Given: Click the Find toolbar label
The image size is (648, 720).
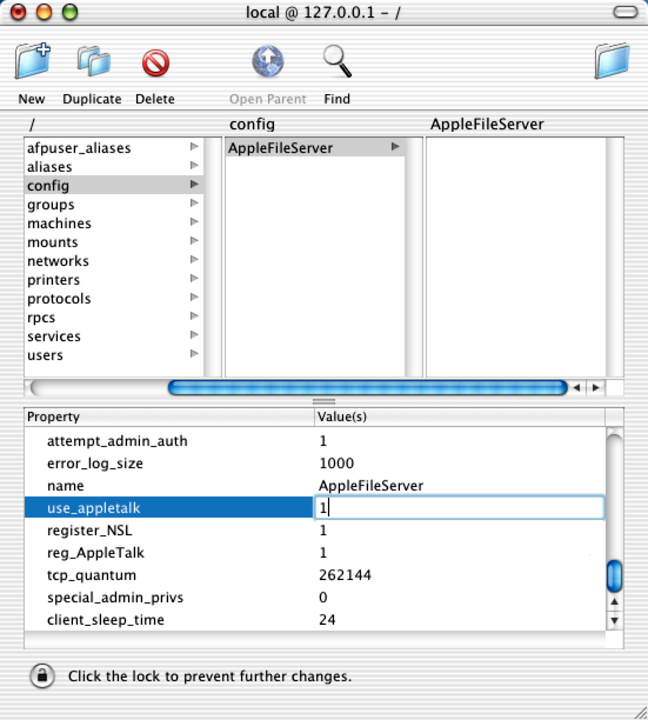Looking at the screenshot, I should pos(337,99).
